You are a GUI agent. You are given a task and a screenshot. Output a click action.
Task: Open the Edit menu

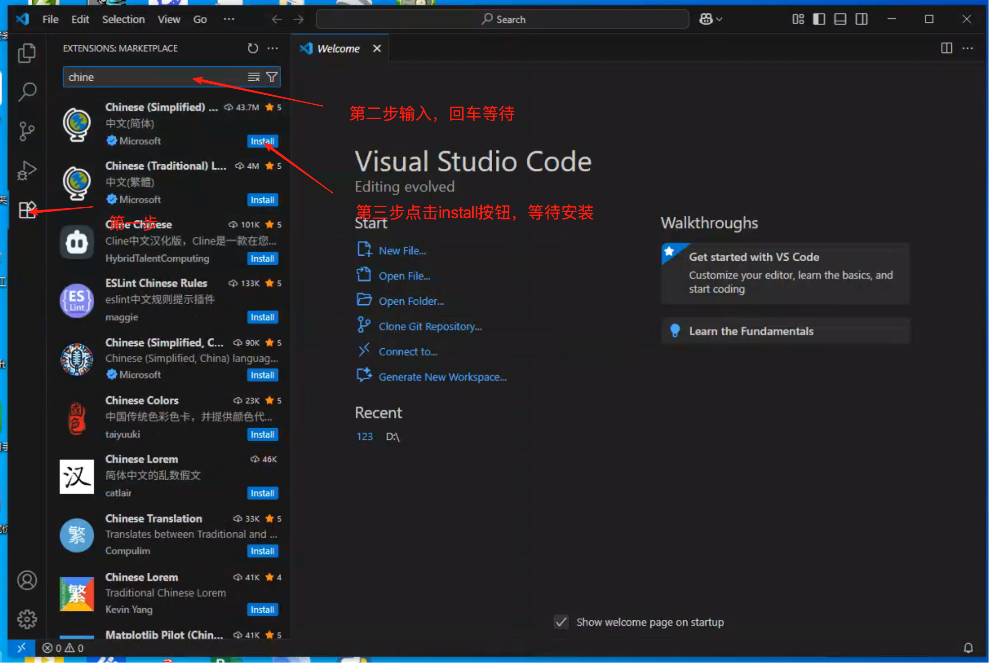click(80, 19)
